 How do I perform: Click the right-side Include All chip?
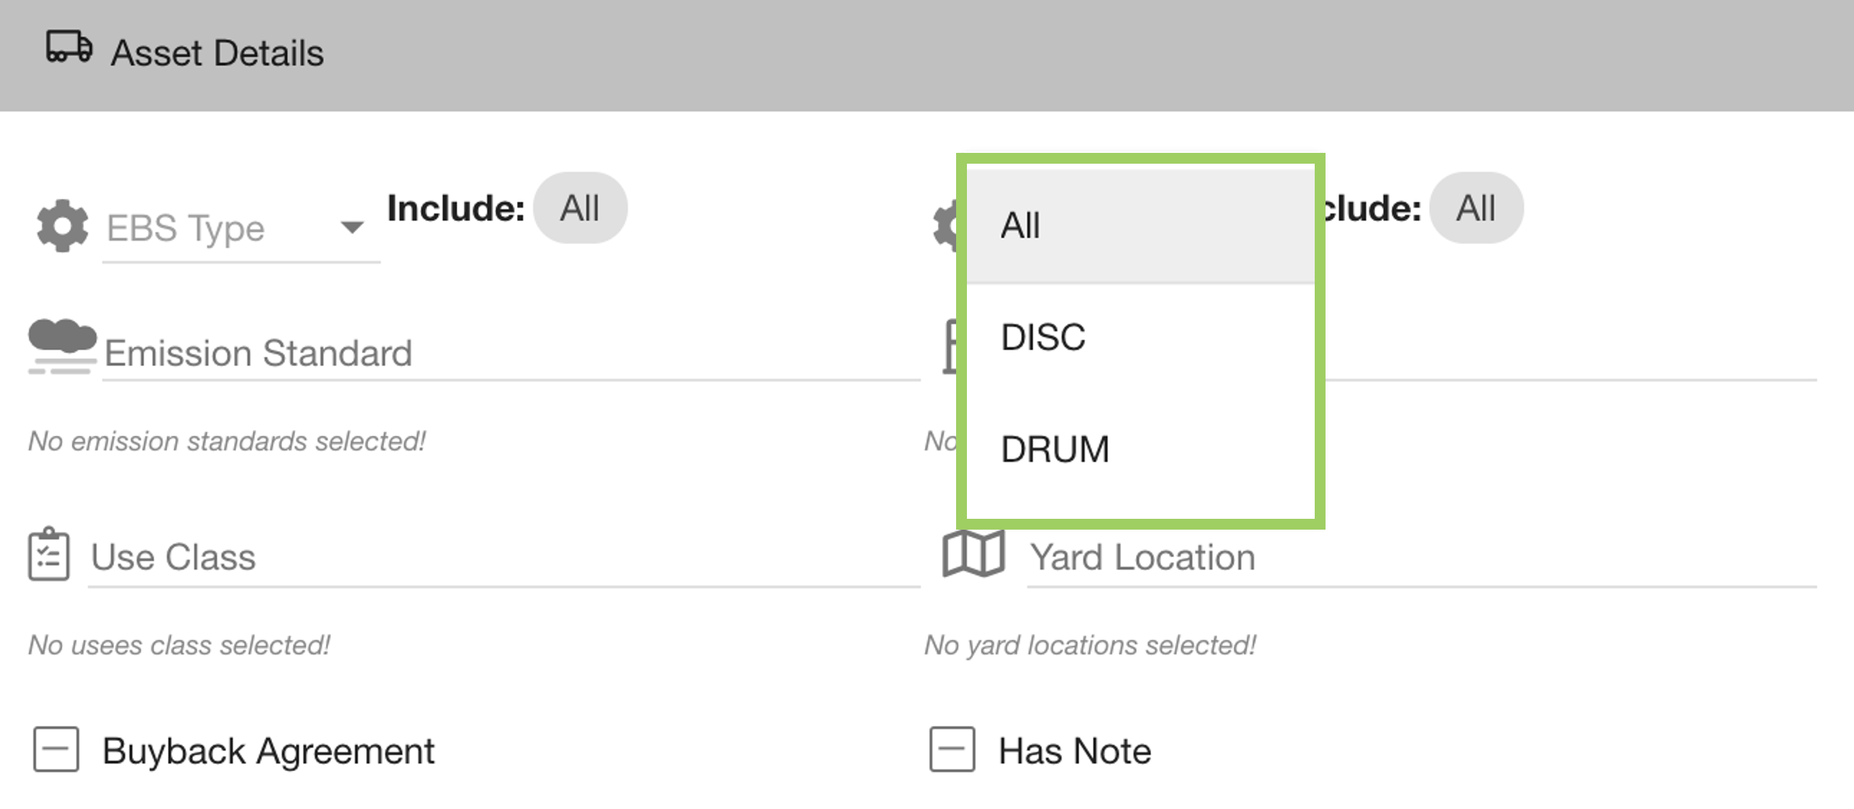coord(1476,209)
